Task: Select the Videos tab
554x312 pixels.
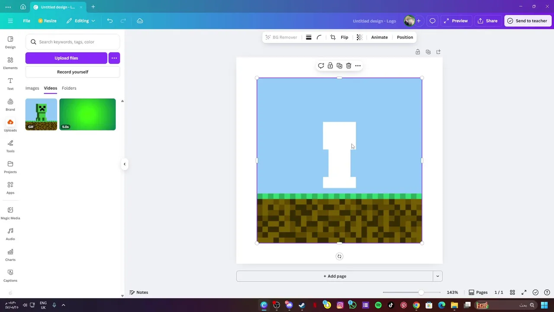Action: [50, 88]
